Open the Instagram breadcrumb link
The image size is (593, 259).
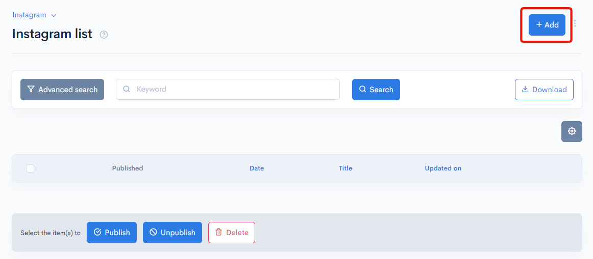[x=29, y=15]
